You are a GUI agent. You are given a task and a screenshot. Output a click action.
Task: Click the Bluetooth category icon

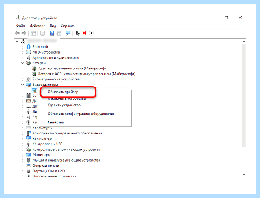click(29, 47)
